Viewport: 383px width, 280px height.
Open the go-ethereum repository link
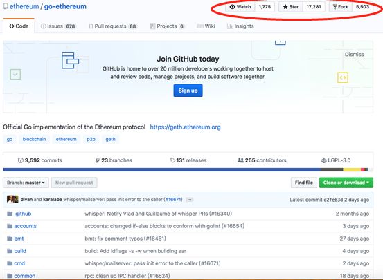[65, 7]
